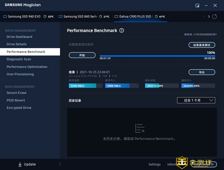This screenshot has width=224, height=170.
Task: Click the 导出 export results button
Action: tap(202, 72)
